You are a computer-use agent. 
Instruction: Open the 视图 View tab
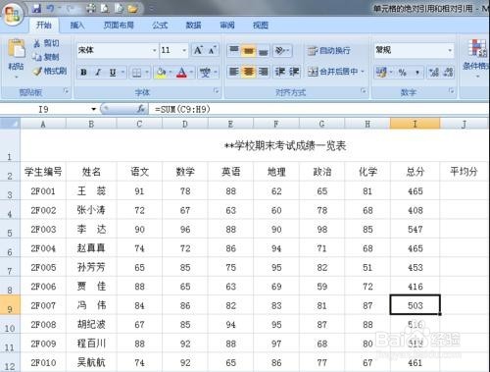[x=261, y=26]
